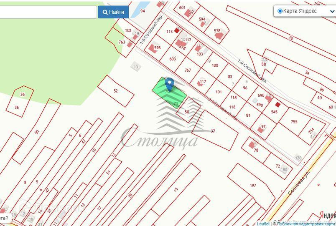Screen dimensions: 336x226
Task: Select the Карта Яндекс radio button
Action: click(280, 11)
